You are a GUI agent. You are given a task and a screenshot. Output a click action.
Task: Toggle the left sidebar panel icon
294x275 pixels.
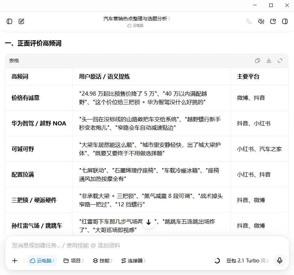[x=9, y=21]
